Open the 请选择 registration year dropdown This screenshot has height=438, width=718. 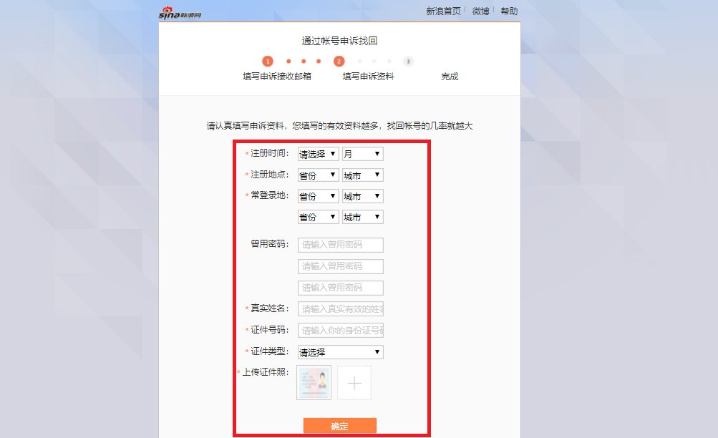coord(317,153)
